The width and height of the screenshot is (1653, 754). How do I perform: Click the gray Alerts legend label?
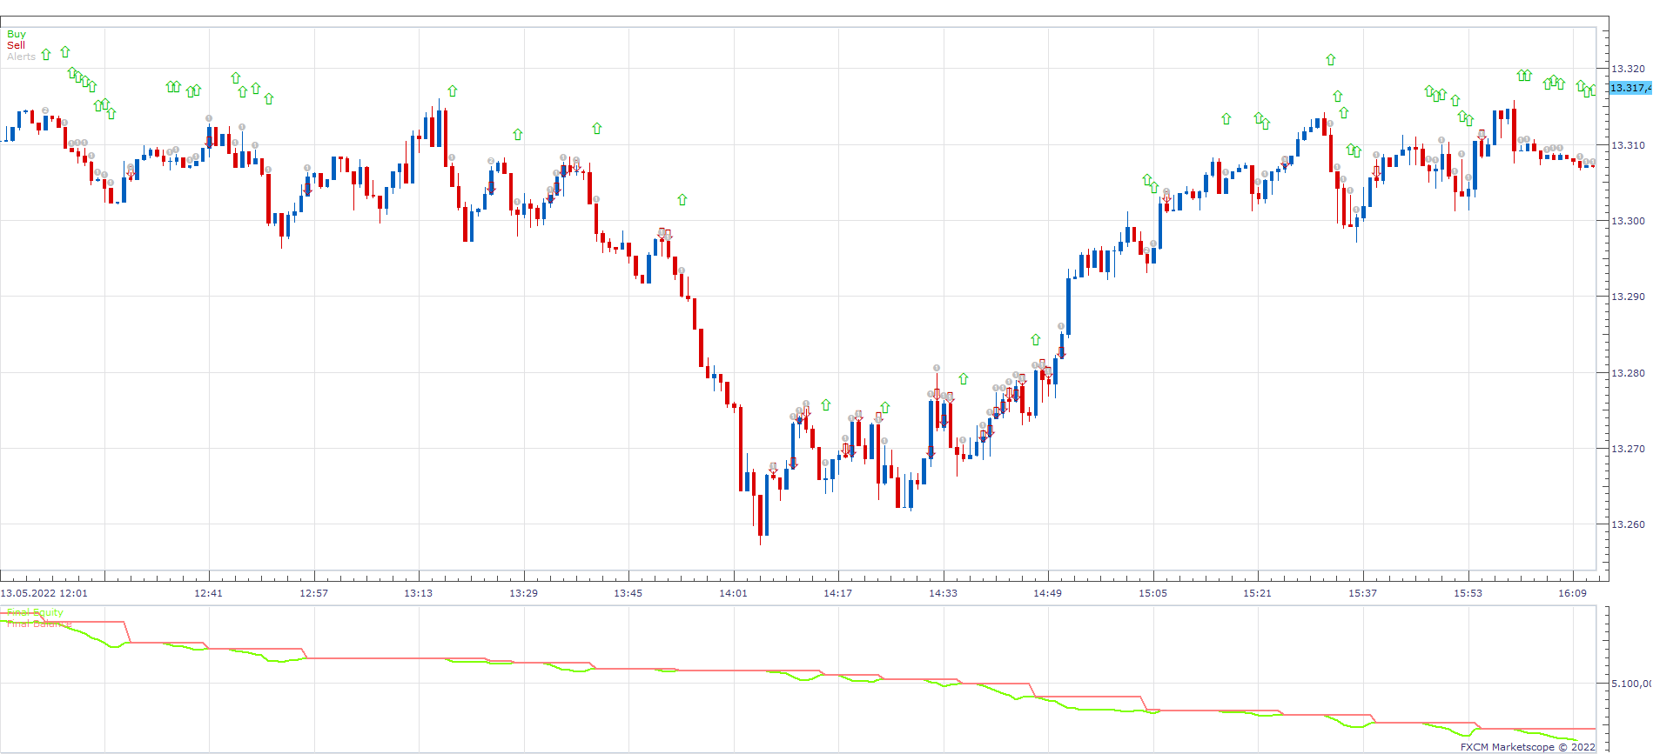(x=22, y=57)
